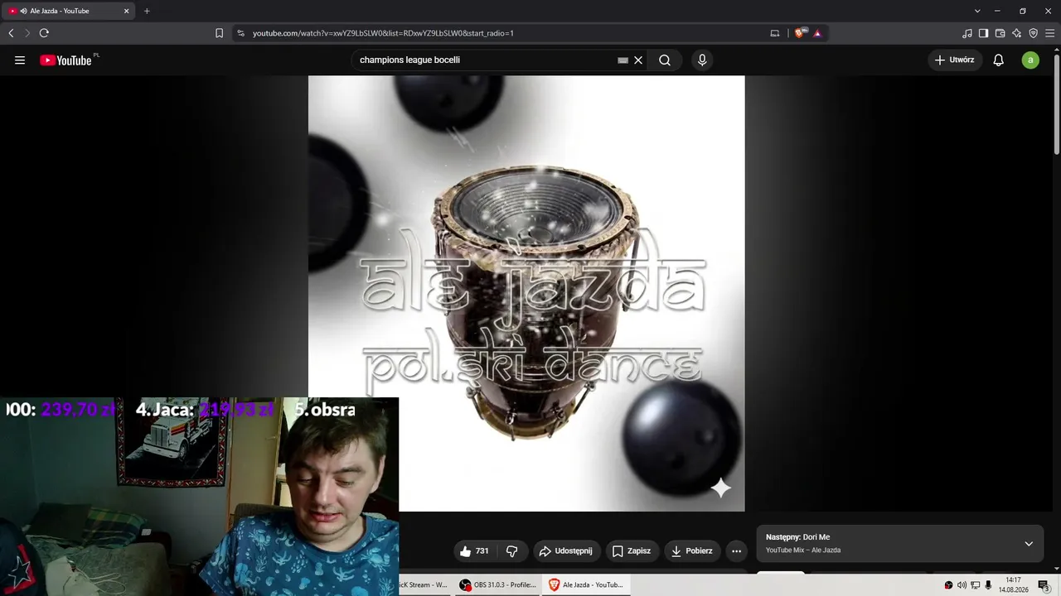This screenshot has width=1061, height=596.
Task: Like the video with 731 likes
Action: pos(474,550)
